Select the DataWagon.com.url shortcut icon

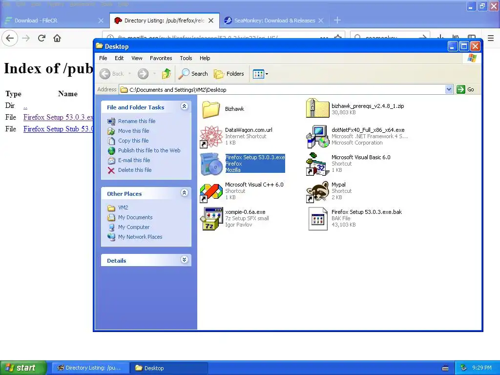pyautogui.click(x=211, y=137)
